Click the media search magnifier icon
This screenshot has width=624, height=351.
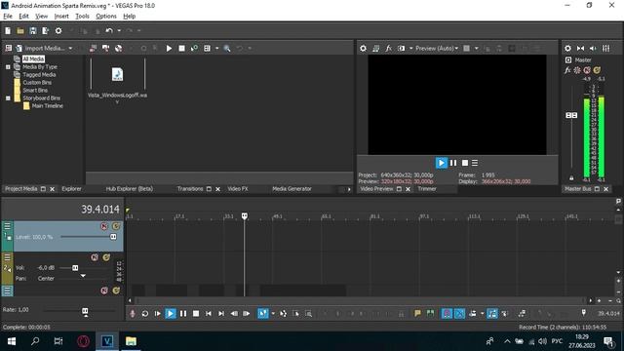coord(227,48)
